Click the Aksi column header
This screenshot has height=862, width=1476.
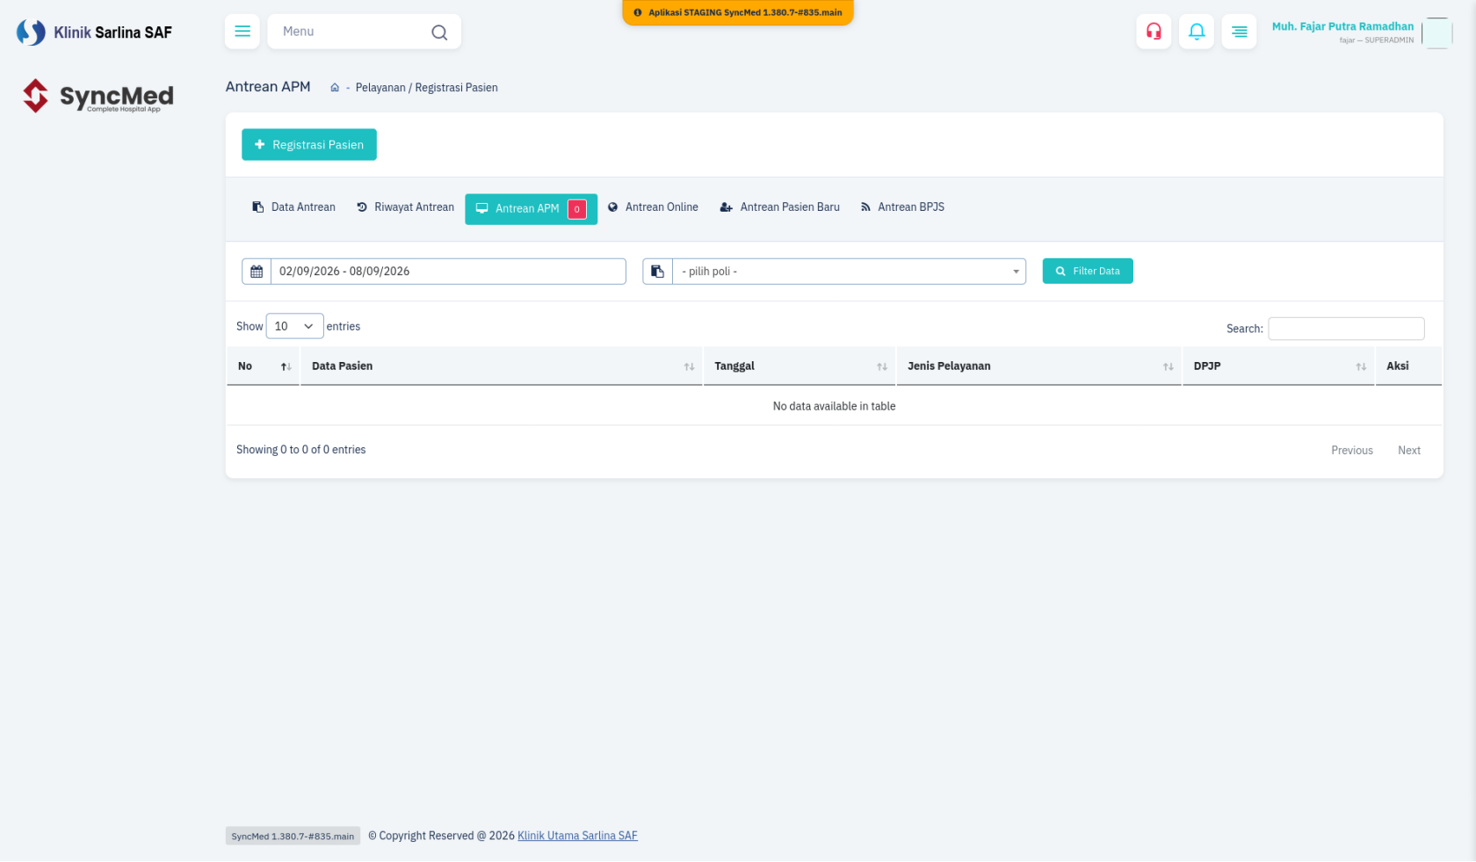(x=1408, y=366)
